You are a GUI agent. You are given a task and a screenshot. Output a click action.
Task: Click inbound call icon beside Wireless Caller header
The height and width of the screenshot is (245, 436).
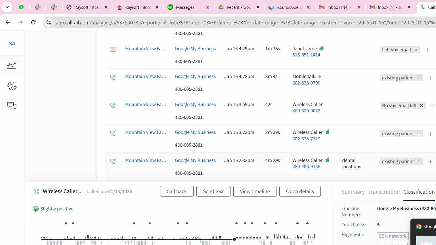pyautogui.click(x=36, y=191)
